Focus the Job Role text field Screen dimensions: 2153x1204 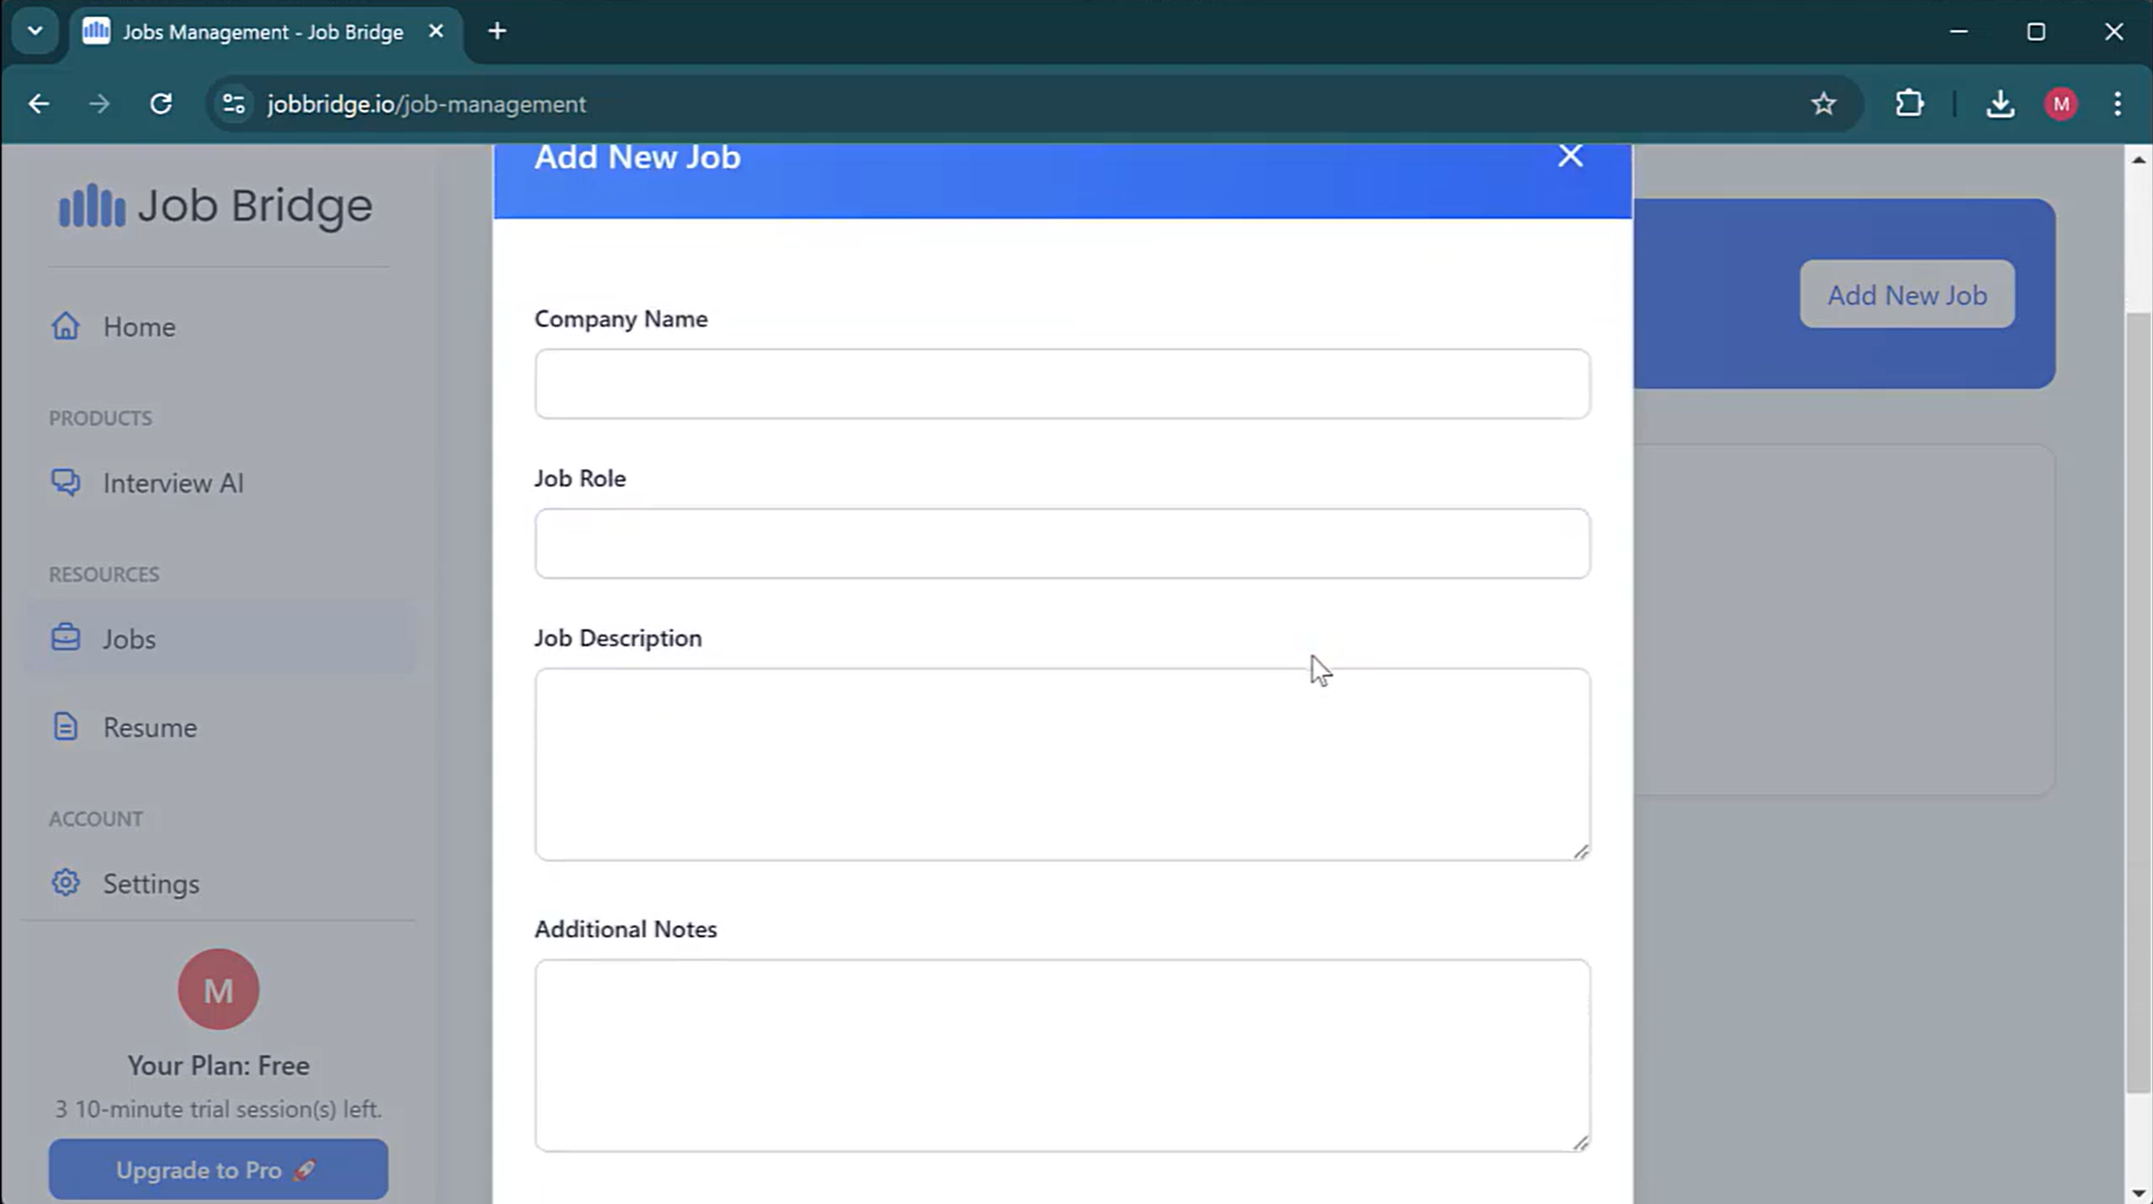[1062, 544]
